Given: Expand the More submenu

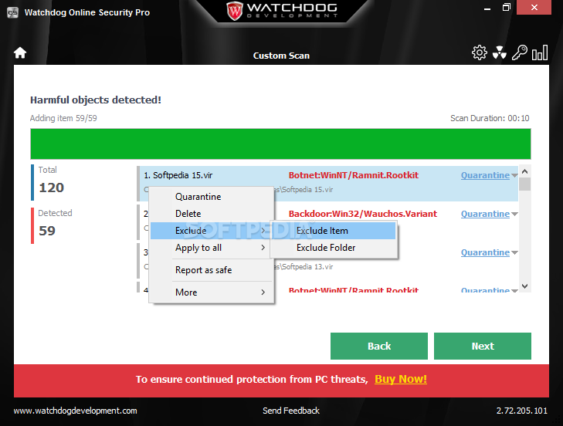Looking at the screenshot, I should [212, 292].
